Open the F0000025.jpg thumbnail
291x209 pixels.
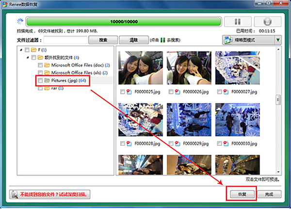point(141,68)
